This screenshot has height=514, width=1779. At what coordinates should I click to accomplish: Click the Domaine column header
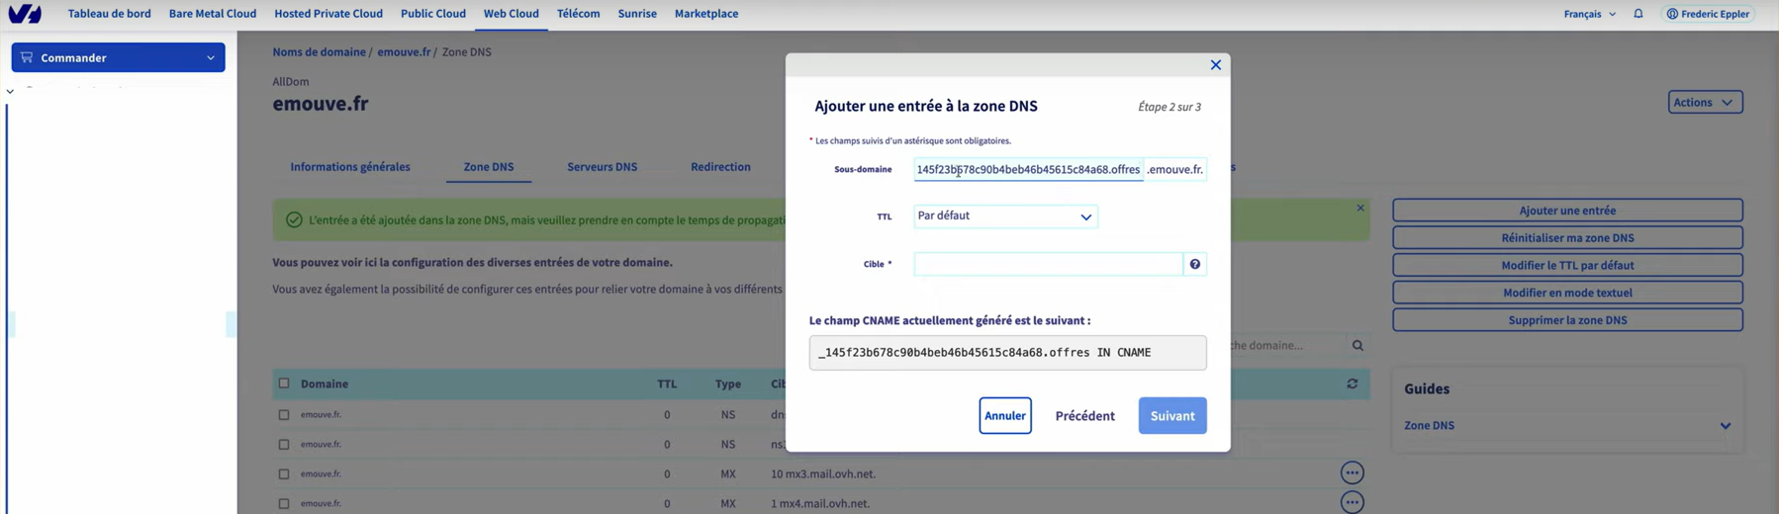tap(325, 384)
